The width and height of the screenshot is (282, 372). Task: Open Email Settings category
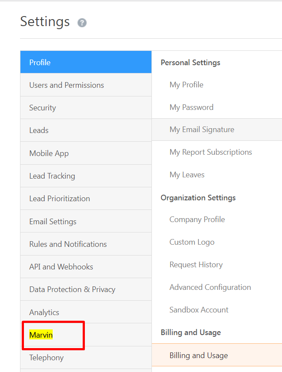click(53, 222)
